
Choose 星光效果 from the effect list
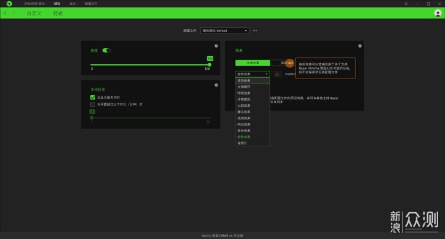point(252,130)
